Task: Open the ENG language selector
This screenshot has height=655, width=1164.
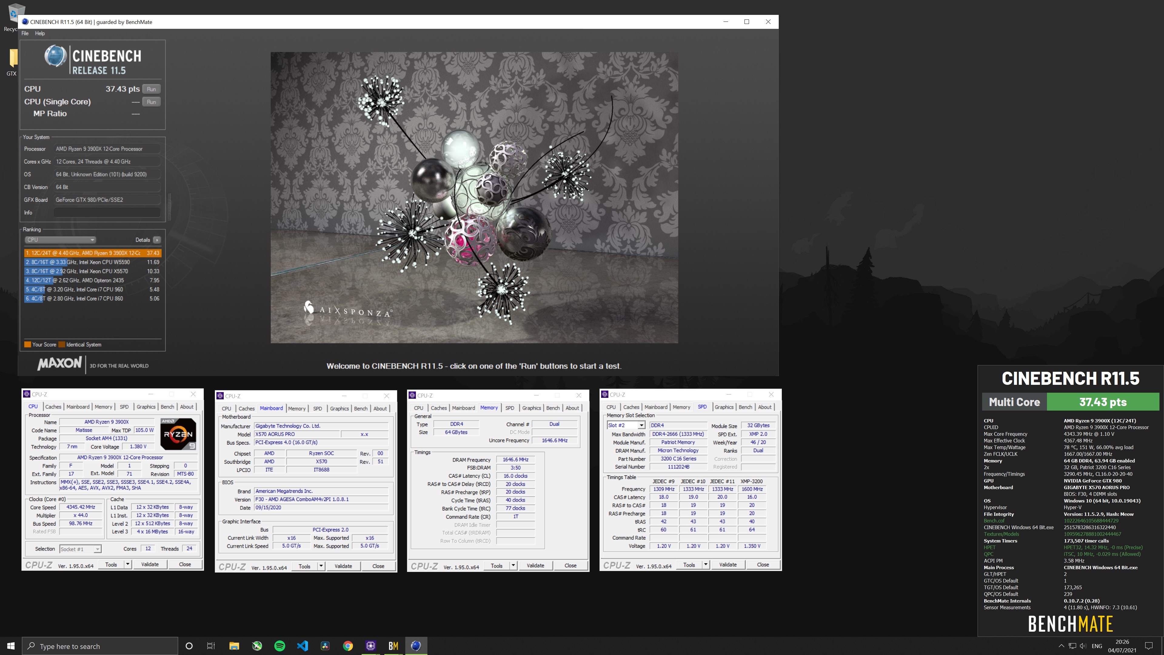Action: pos(1097,646)
